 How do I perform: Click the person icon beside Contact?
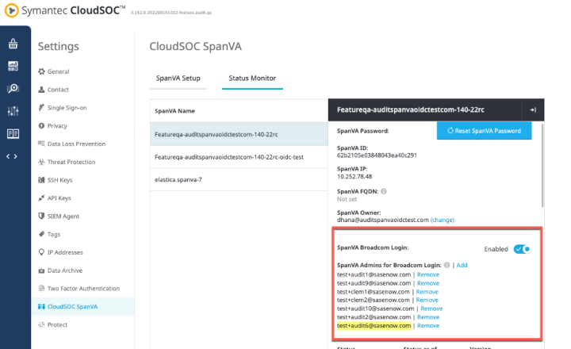41,90
